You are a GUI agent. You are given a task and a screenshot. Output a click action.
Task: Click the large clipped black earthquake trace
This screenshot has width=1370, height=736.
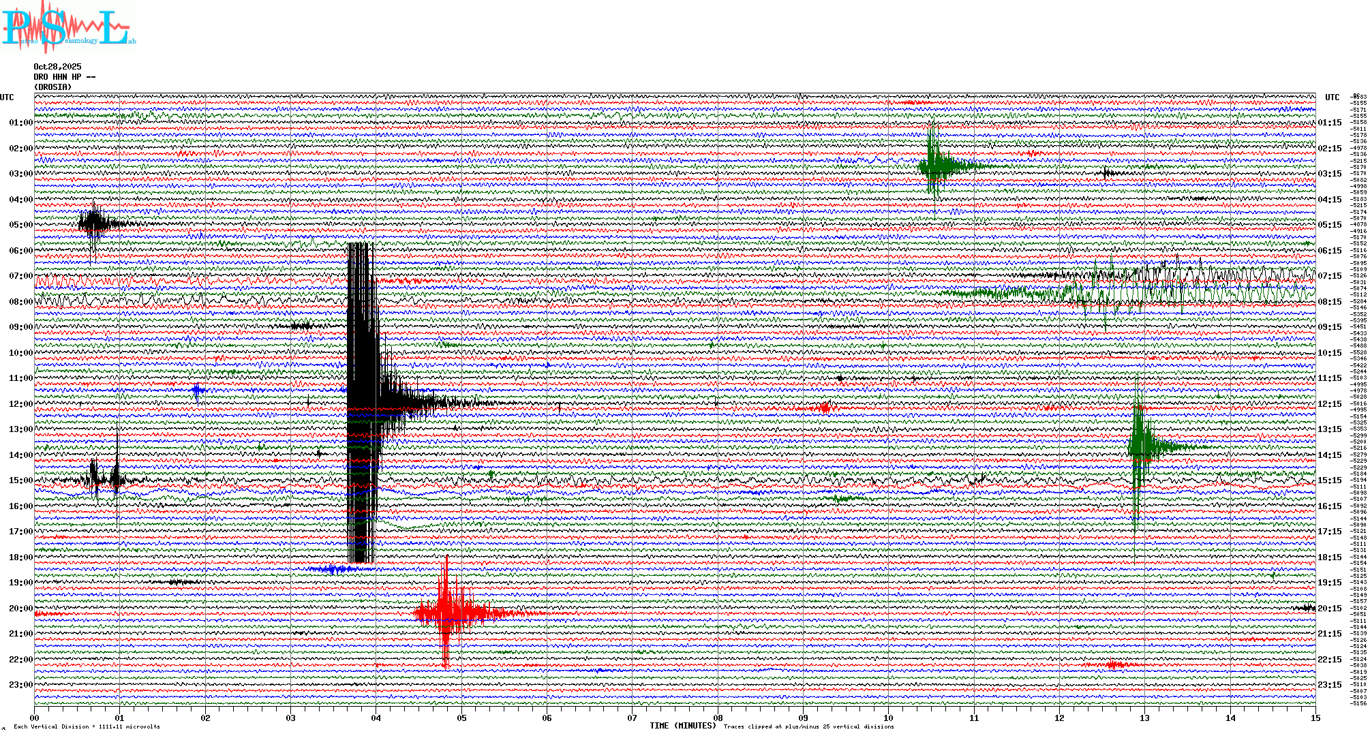click(x=361, y=402)
